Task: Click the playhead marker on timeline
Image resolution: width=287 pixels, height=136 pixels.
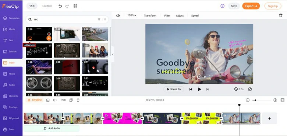Action: [x=239, y=105]
